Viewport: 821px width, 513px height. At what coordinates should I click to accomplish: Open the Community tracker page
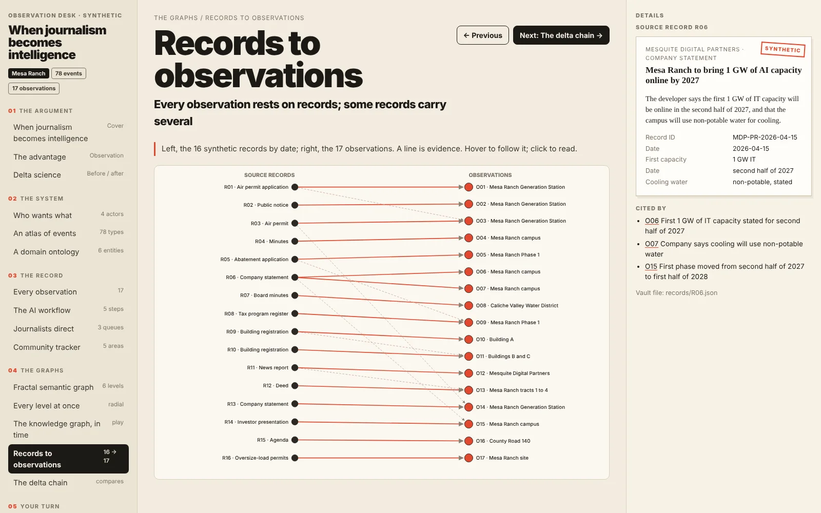pos(68,347)
